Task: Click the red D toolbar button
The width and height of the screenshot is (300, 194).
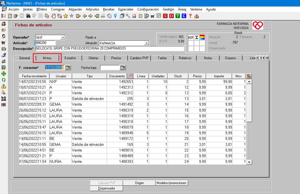Action: [172, 16]
